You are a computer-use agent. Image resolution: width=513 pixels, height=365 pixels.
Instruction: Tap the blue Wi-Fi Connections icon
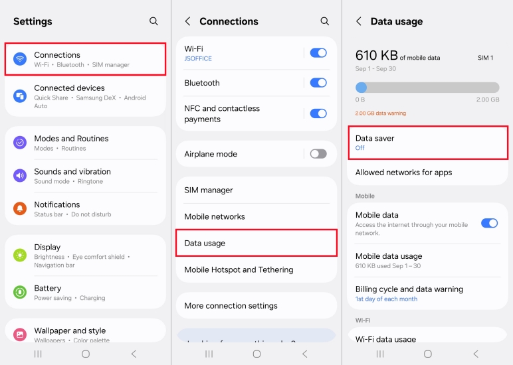20,59
